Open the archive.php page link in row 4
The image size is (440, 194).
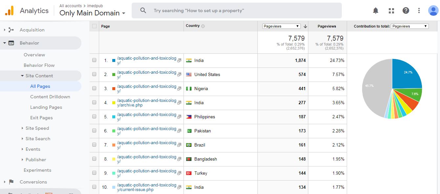click(146, 103)
